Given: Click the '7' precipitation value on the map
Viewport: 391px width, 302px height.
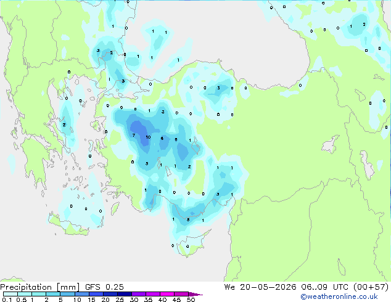Looking at the screenshot, I should click(x=134, y=136).
